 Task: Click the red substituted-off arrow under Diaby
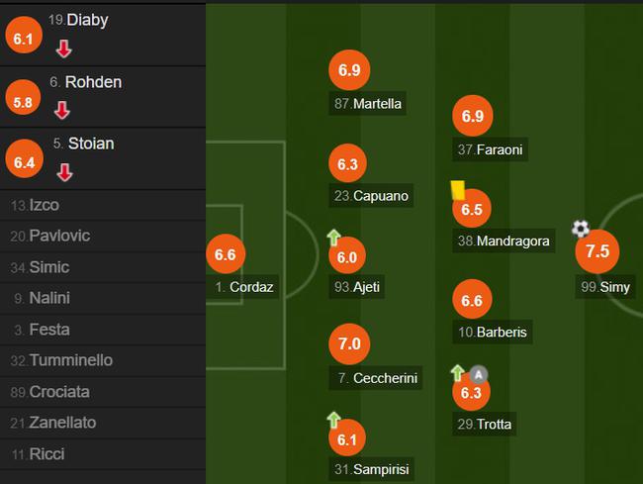(x=64, y=48)
